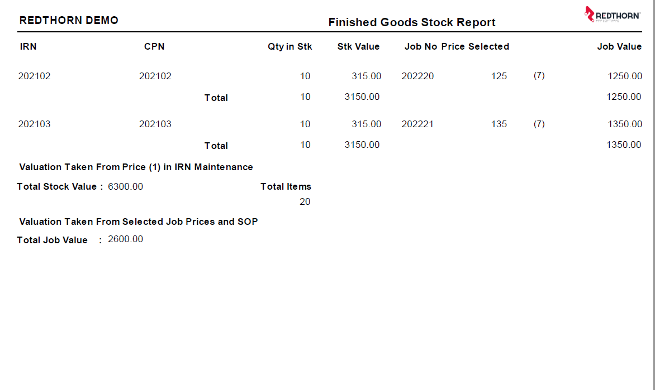Select the Total Items count of 20
Image resolution: width=655 pixels, height=390 pixels.
pos(305,202)
